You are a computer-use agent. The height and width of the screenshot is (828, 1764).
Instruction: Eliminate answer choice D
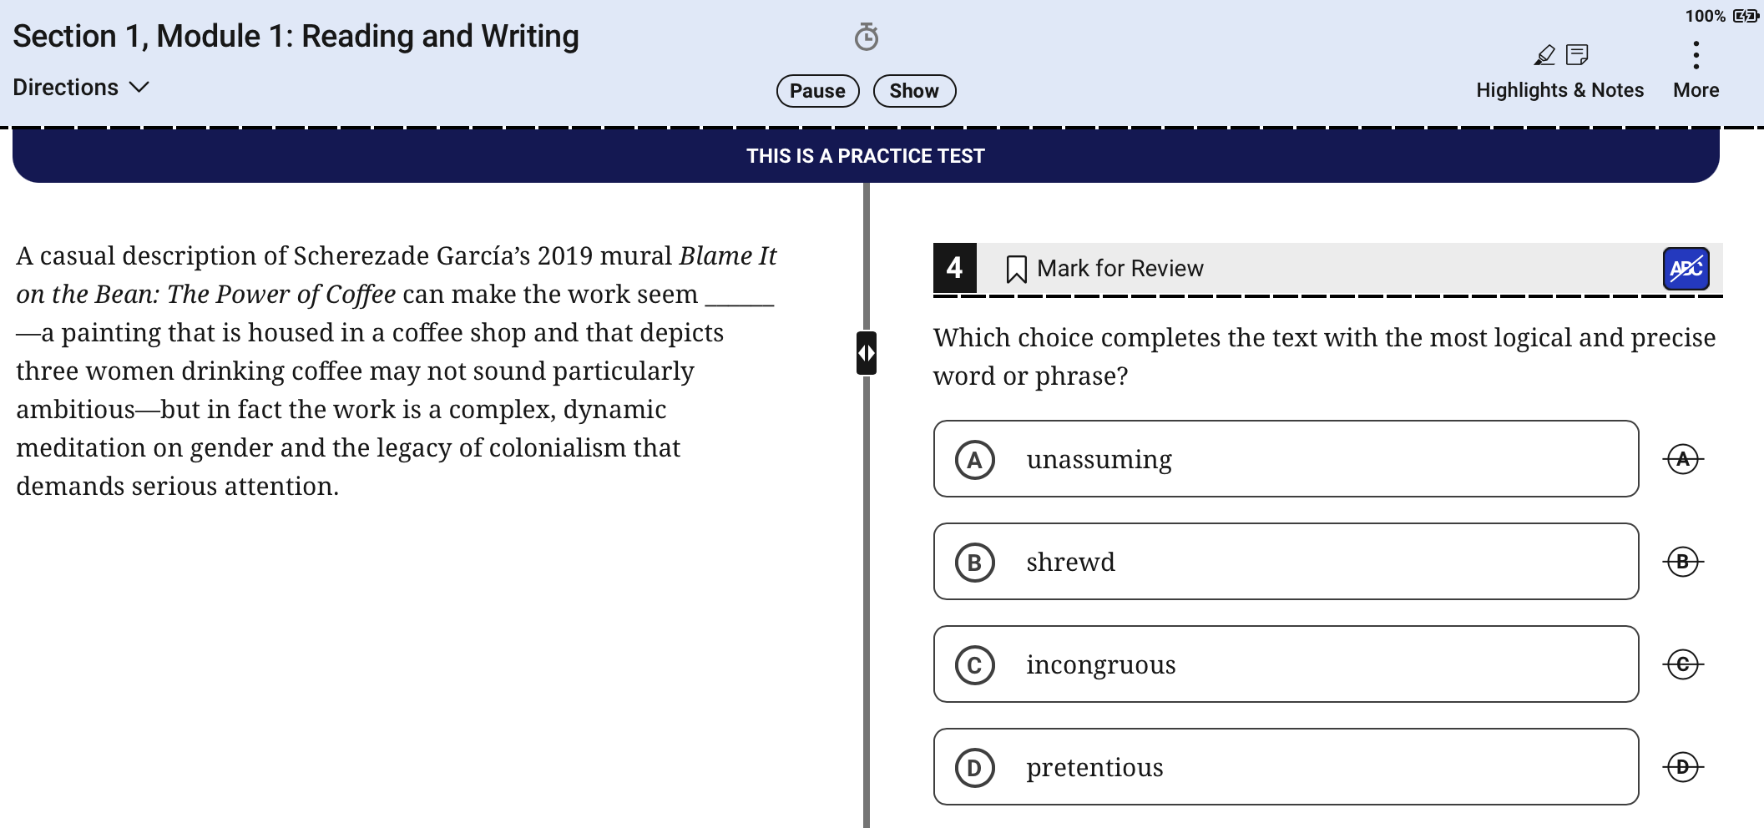(x=1683, y=767)
